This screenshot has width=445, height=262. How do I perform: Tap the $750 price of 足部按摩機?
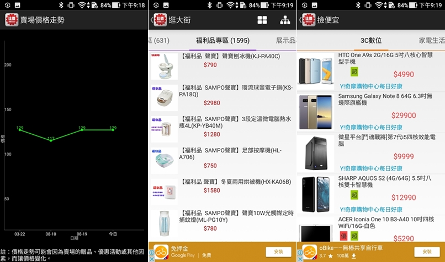pos(210,166)
